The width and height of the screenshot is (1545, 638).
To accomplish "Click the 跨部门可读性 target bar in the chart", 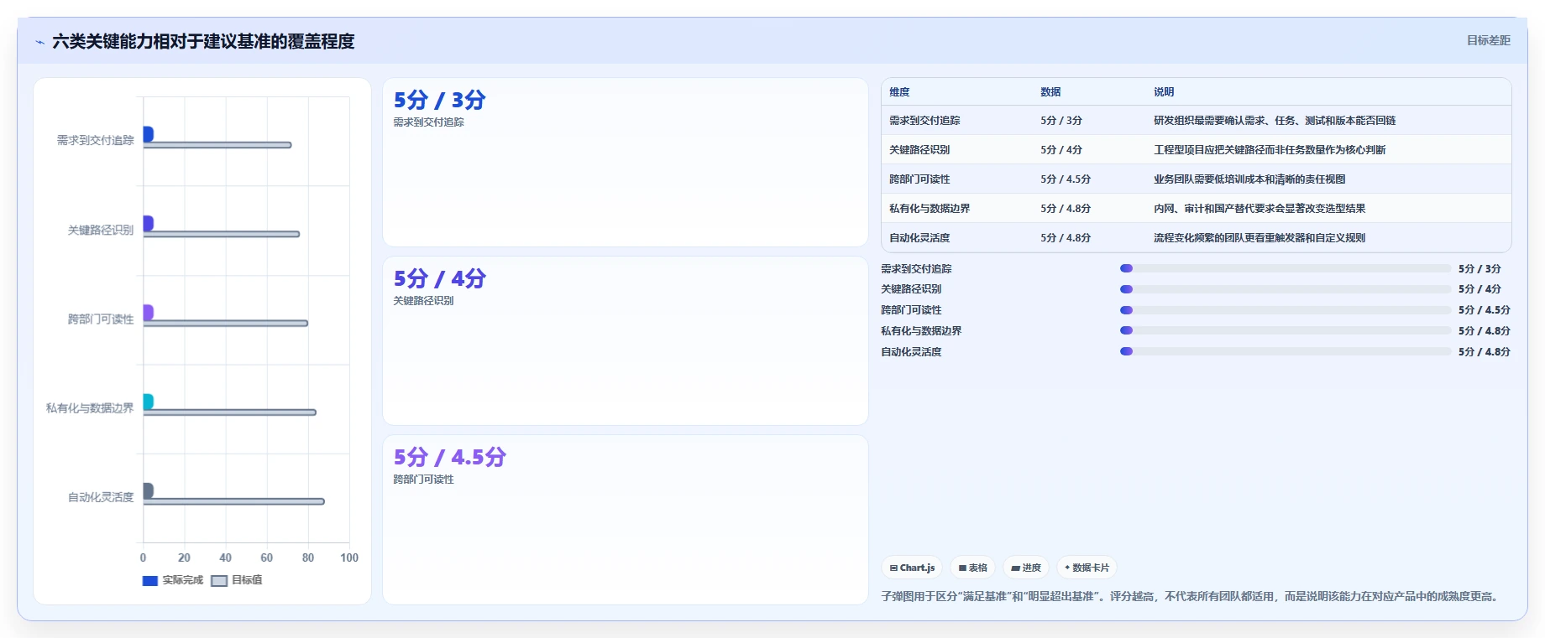I will click(x=226, y=323).
